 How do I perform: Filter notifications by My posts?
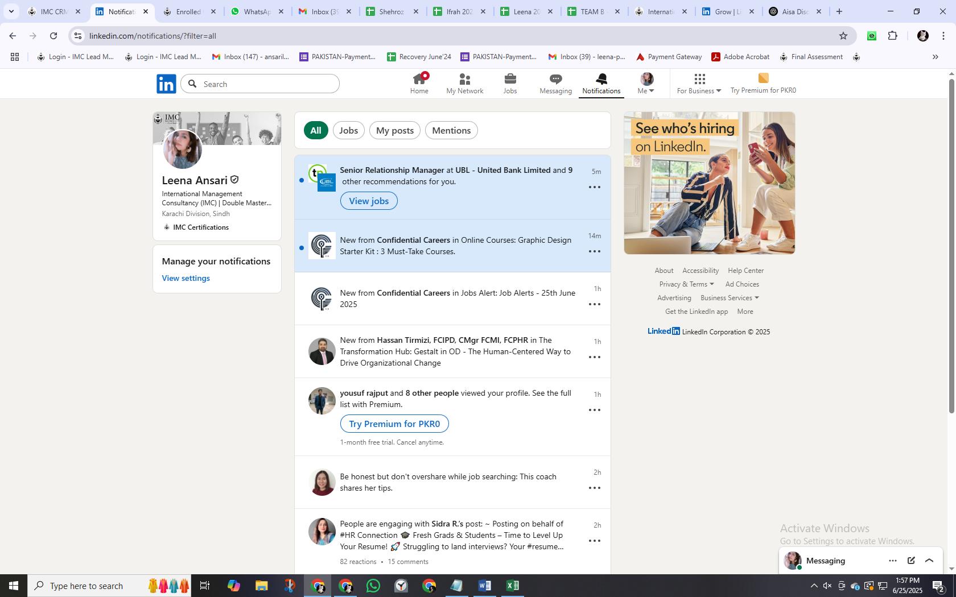click(395, 130)
